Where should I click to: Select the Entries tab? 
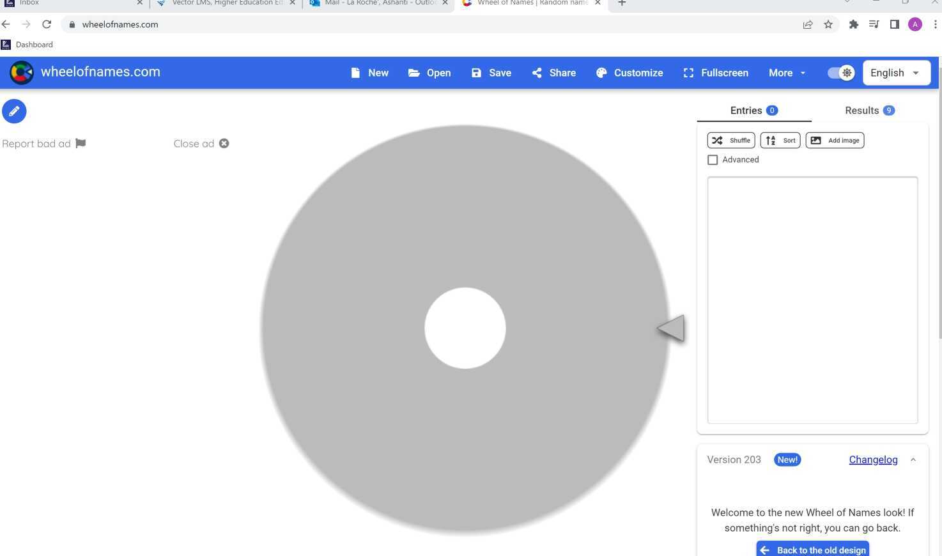point(753,111)
